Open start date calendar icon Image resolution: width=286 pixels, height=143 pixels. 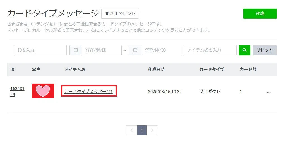click(76, 50)
